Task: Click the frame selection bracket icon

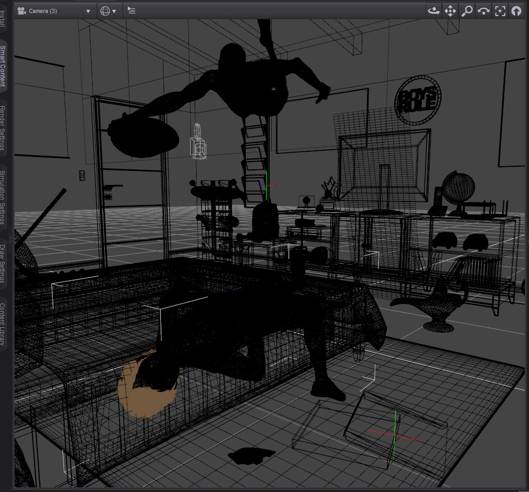Action: (x=500, y=11)
